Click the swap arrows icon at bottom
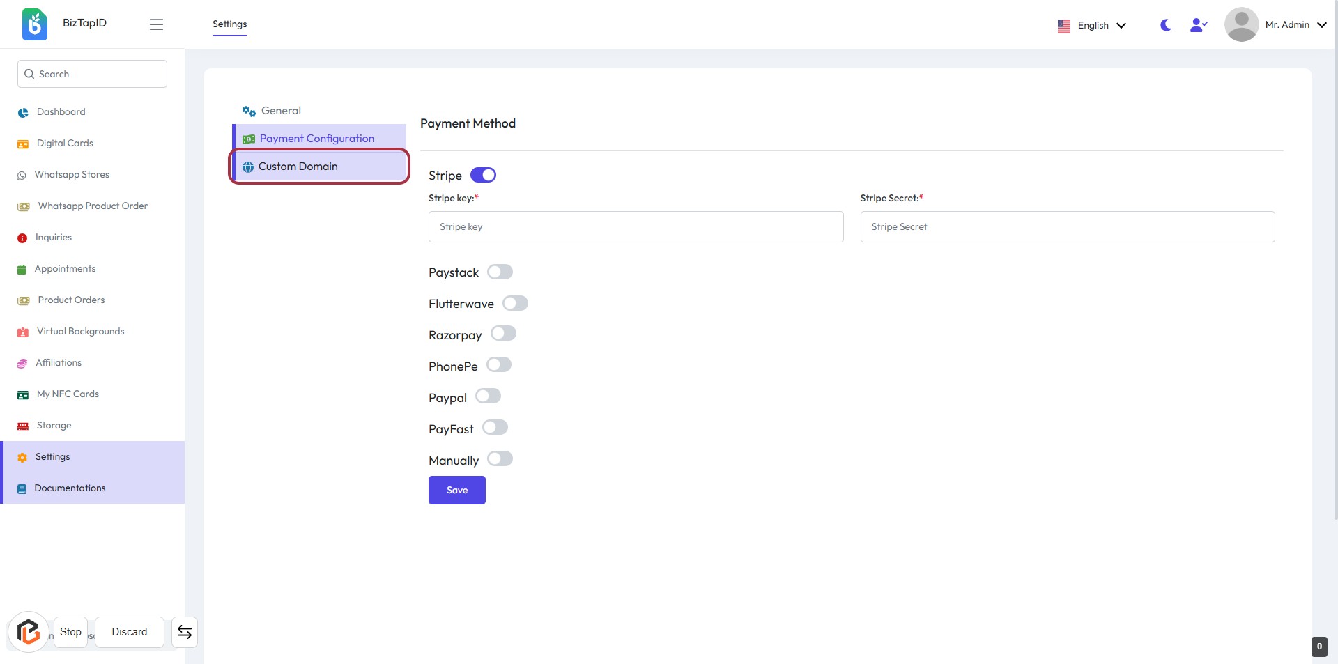1338x664 pixels. tap(185, 632)
